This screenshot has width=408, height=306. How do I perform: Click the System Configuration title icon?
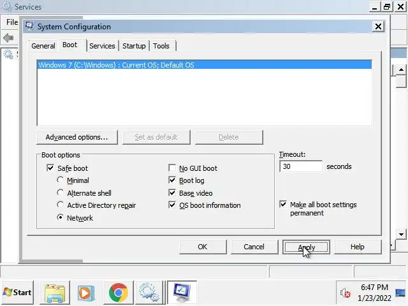click(x=29, y=26)
